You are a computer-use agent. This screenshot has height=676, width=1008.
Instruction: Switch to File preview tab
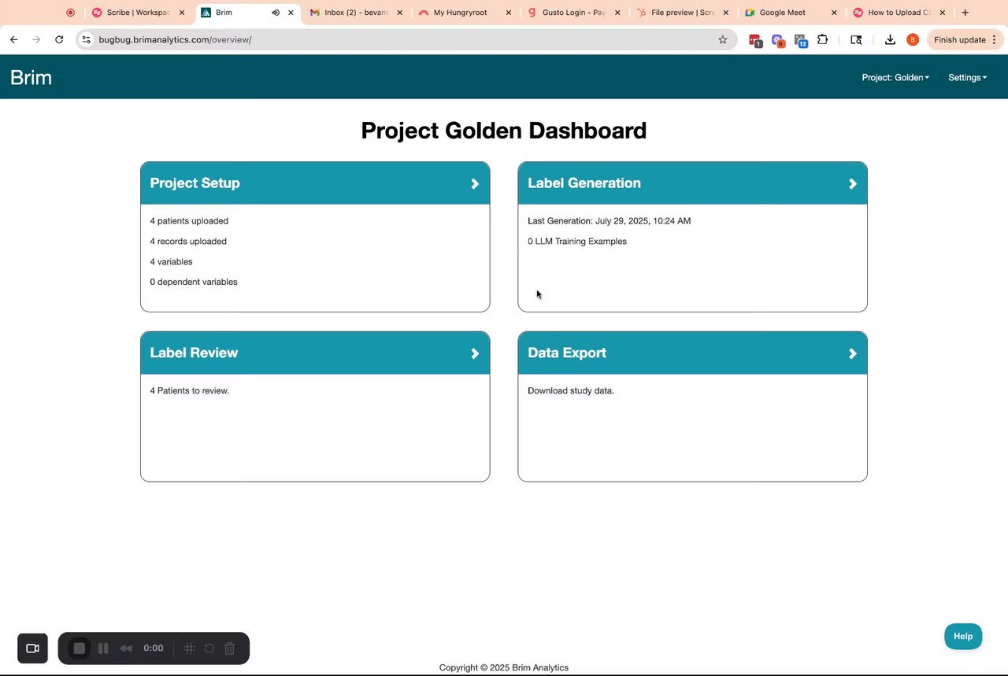click(683, 13)
